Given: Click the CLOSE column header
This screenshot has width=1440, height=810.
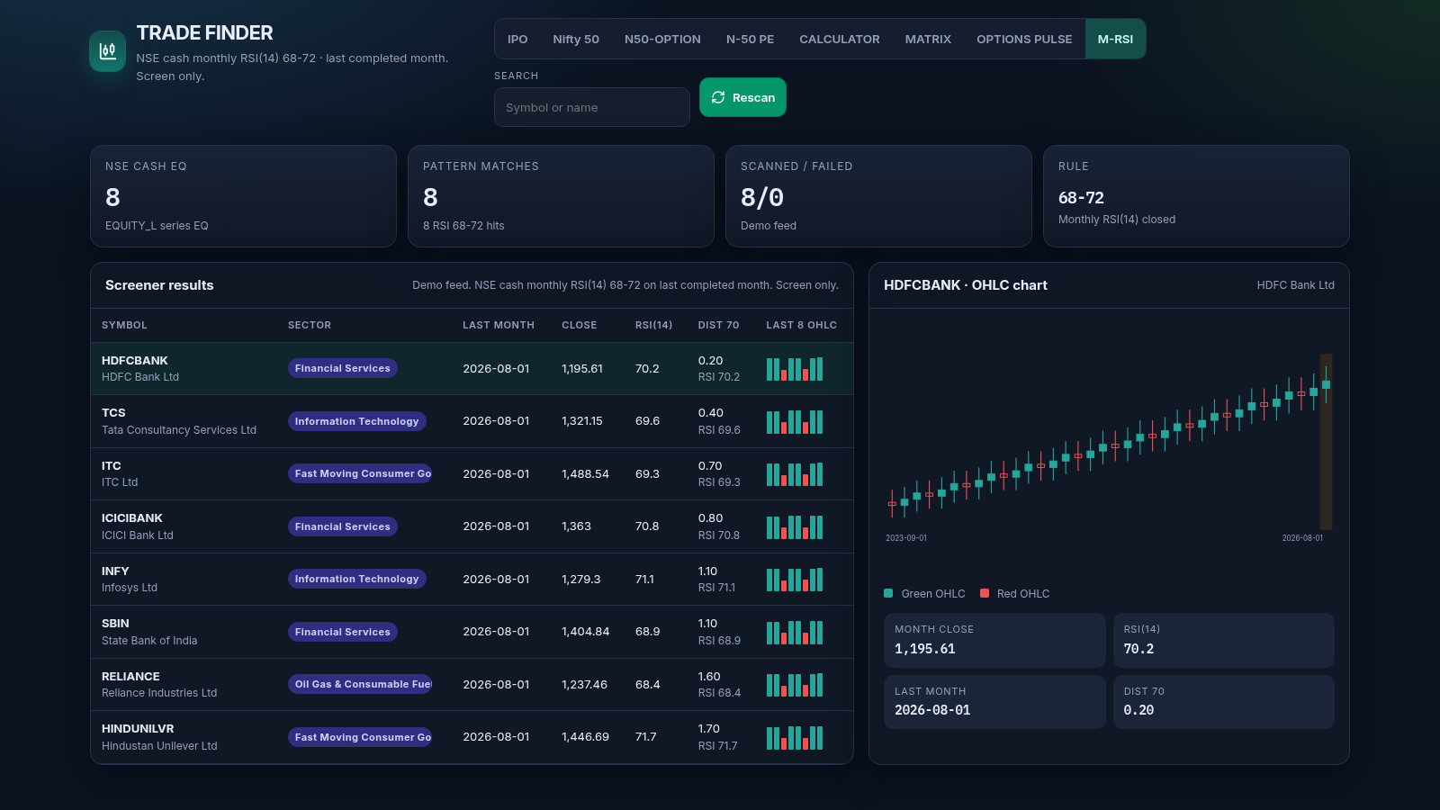Looking at the screenshot, I should click(x=580, y=325).
